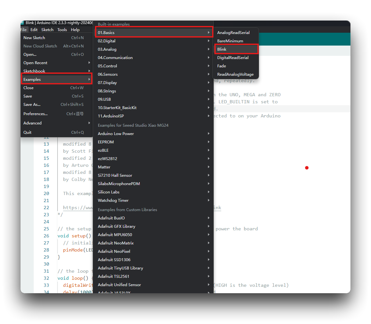Screen dimensions: 371x324
Task: Open the Silicon Labs examples submenu
Action: click(153, 192)
